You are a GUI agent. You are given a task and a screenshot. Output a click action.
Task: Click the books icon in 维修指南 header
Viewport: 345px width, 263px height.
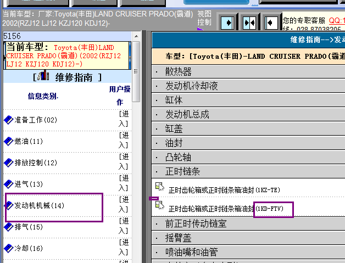click(43, 75)
